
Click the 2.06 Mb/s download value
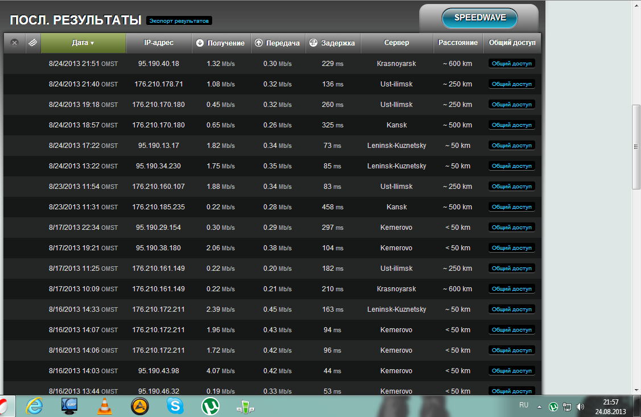point(220,247)
